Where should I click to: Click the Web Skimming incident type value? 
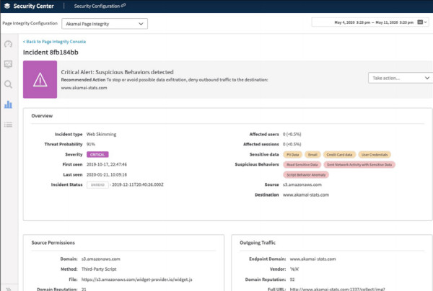[x=101, y=134]
